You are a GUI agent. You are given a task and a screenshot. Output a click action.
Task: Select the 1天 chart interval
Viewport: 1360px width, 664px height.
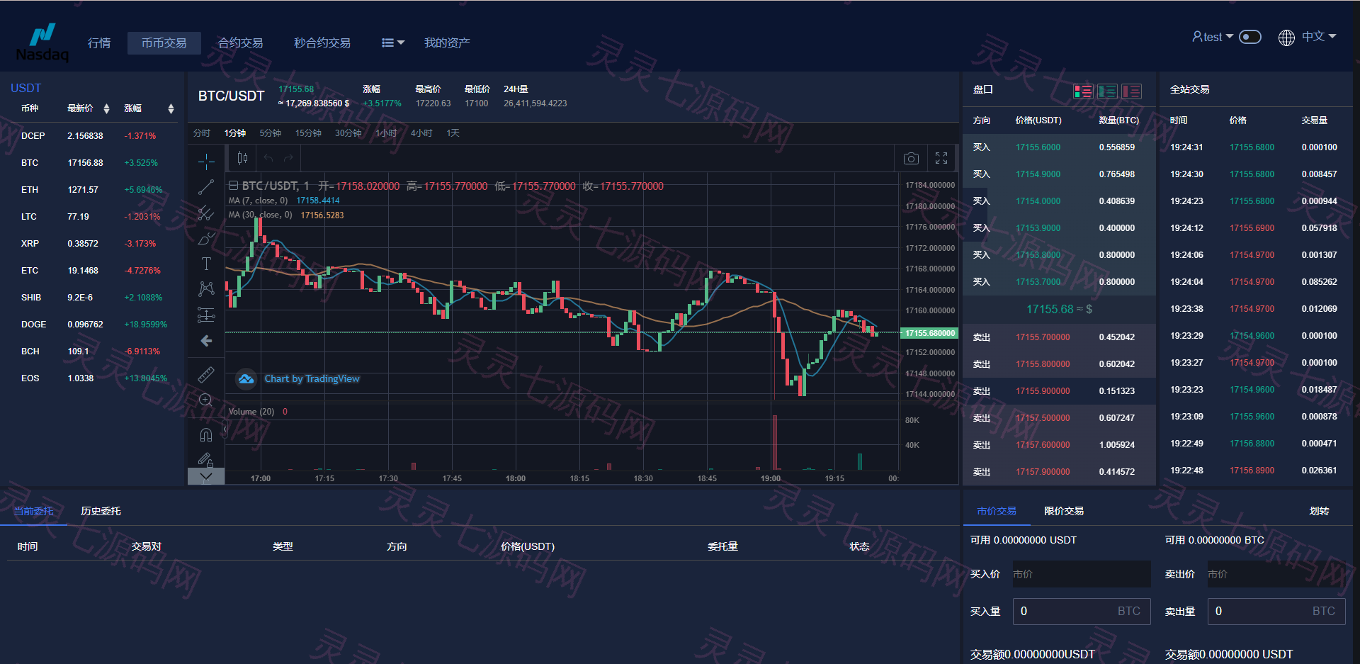[x=453, y=133]
